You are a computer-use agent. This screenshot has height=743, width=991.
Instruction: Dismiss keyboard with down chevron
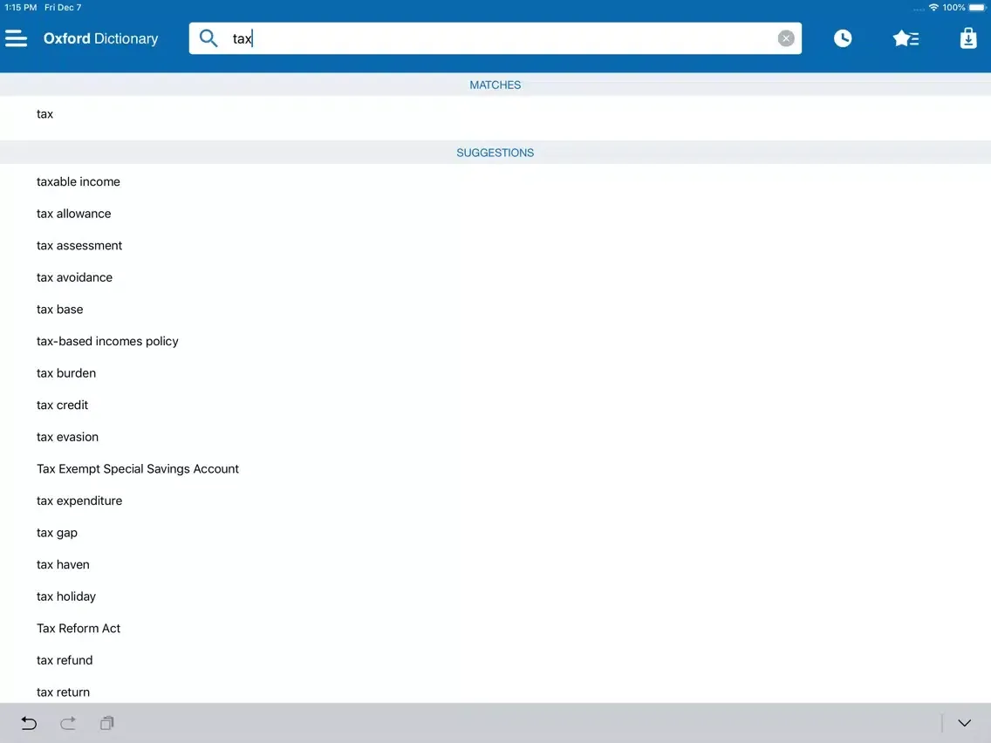tap(964, 723)
